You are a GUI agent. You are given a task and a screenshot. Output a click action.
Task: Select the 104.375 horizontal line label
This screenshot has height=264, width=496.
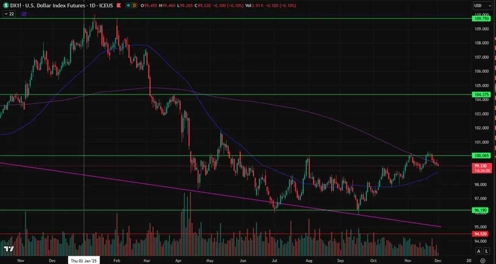(x=481, y=94)
